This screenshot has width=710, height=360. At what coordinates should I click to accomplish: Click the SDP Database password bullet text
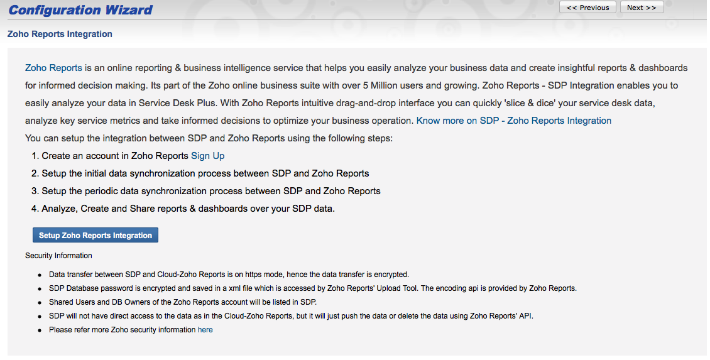(312, 288)
